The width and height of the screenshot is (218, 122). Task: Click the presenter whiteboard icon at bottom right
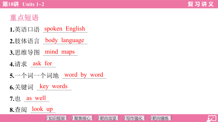tap(211, 119)
